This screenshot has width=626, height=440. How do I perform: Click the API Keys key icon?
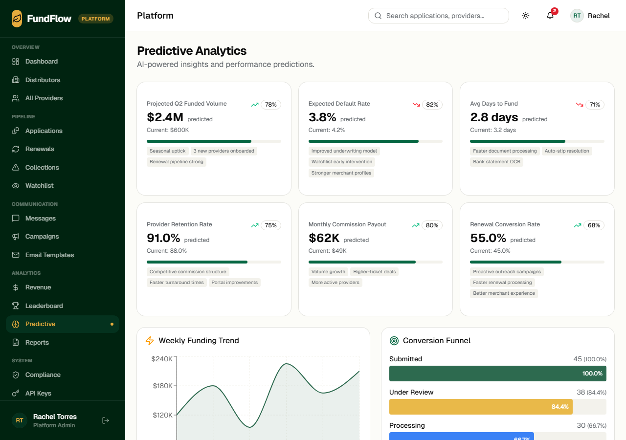click(x=16, y=393)
